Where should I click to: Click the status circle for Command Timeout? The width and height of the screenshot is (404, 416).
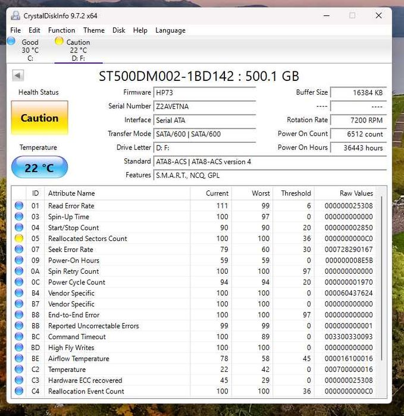[19, 336]
